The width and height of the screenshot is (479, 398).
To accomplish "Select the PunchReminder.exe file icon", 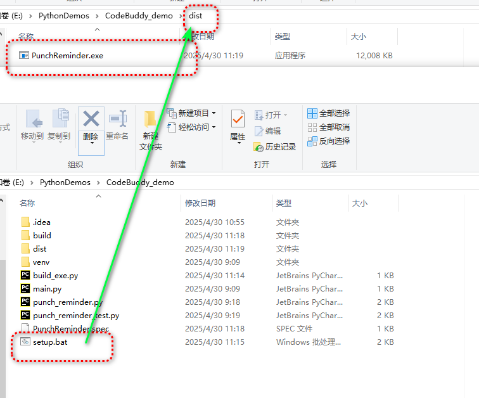I will (x=24, y=56).
